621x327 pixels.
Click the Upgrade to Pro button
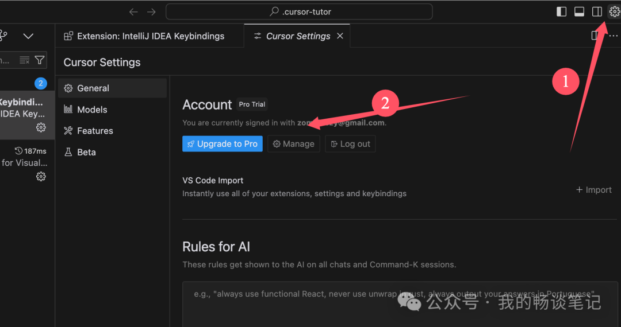point(222,144)
